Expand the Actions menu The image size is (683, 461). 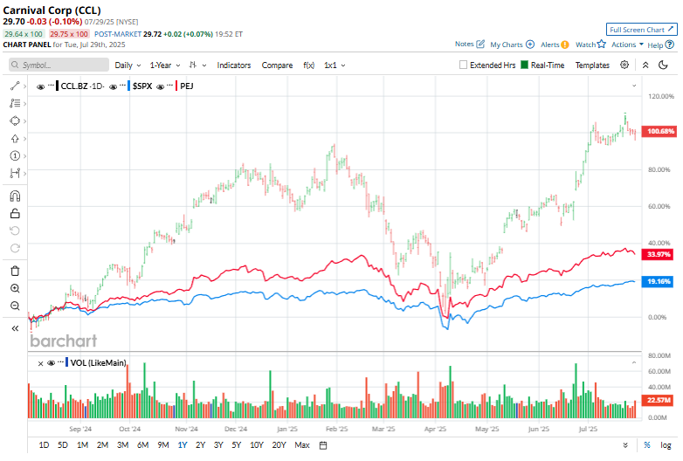[x=627, y=45]
